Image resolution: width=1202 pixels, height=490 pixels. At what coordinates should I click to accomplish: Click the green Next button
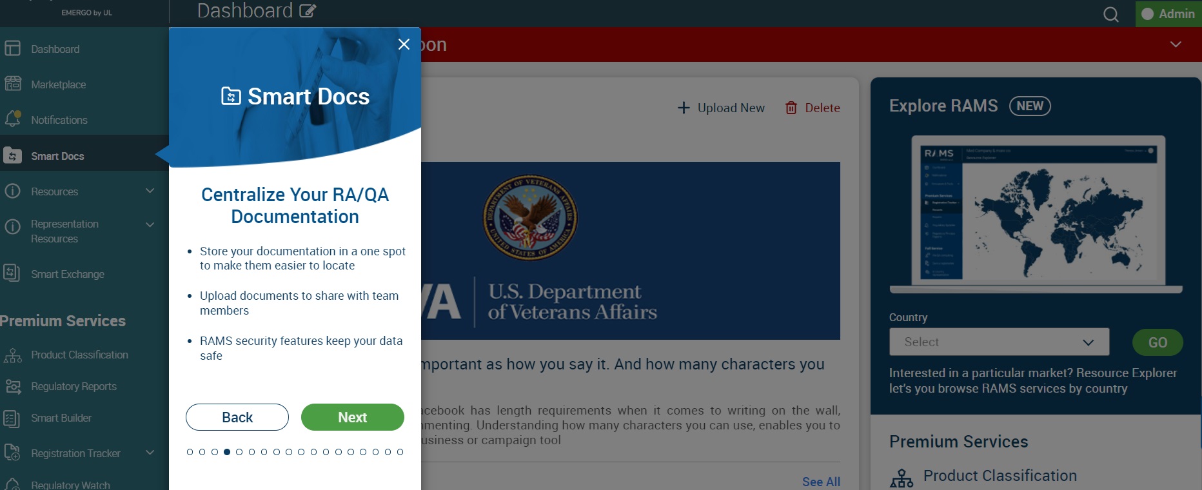point(353,417)
